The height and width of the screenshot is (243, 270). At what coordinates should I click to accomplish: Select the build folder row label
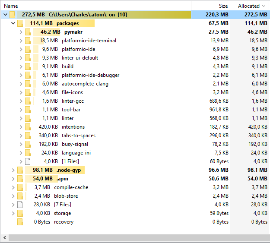point(67,66)
